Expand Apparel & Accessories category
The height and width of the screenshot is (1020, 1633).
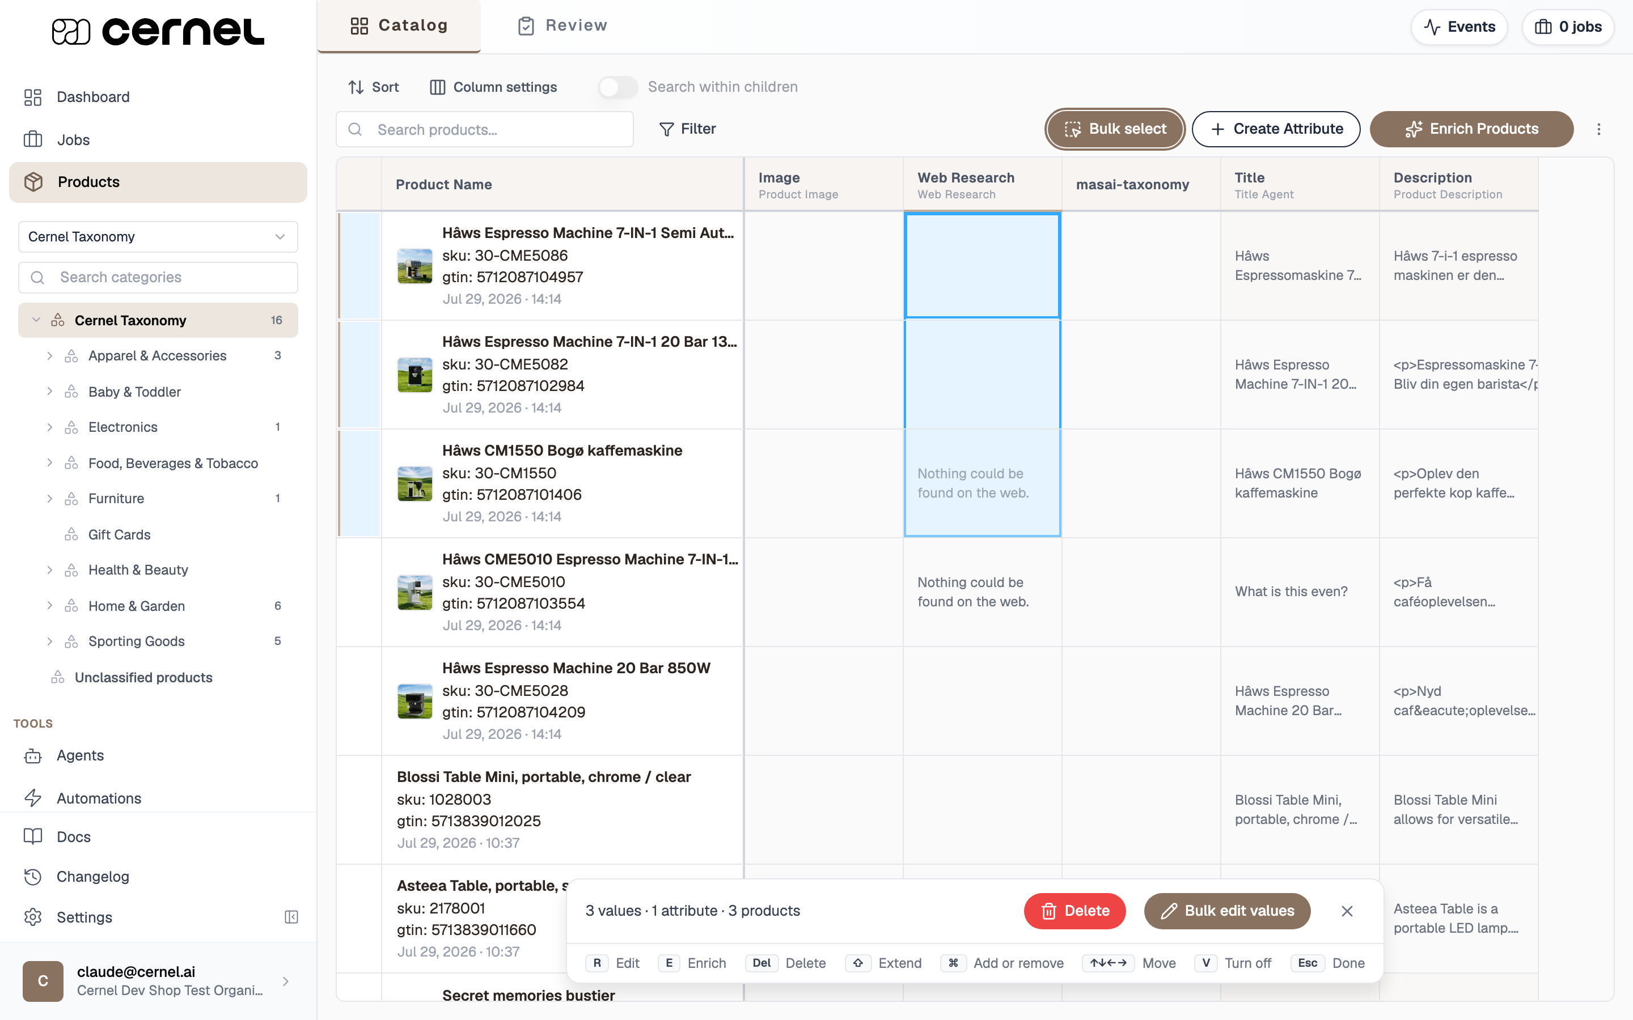tap(49, 355)
